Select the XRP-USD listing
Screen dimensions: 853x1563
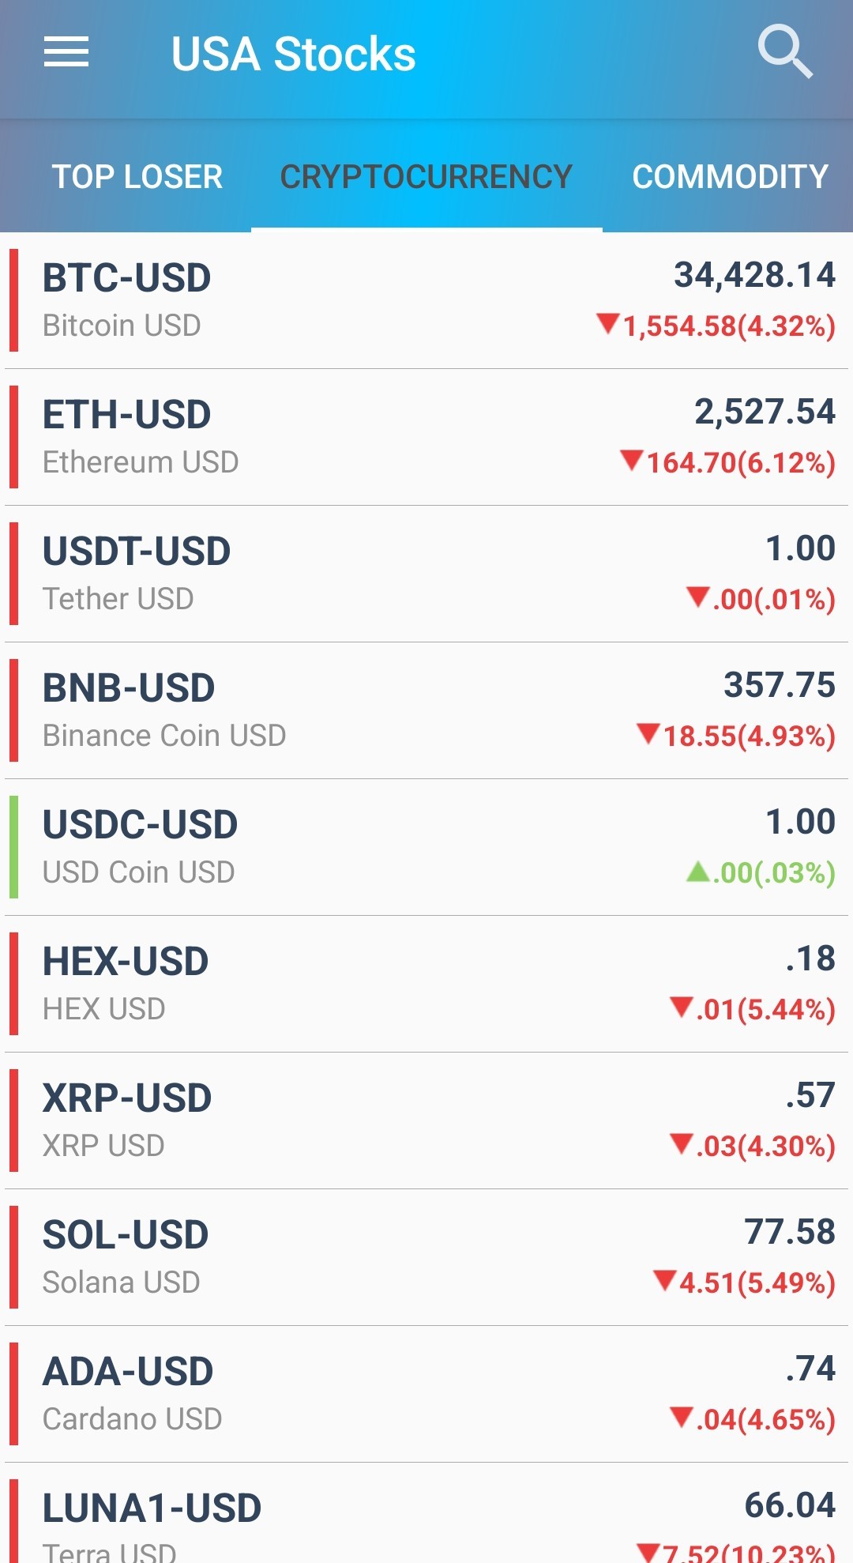coord(426,1120)
